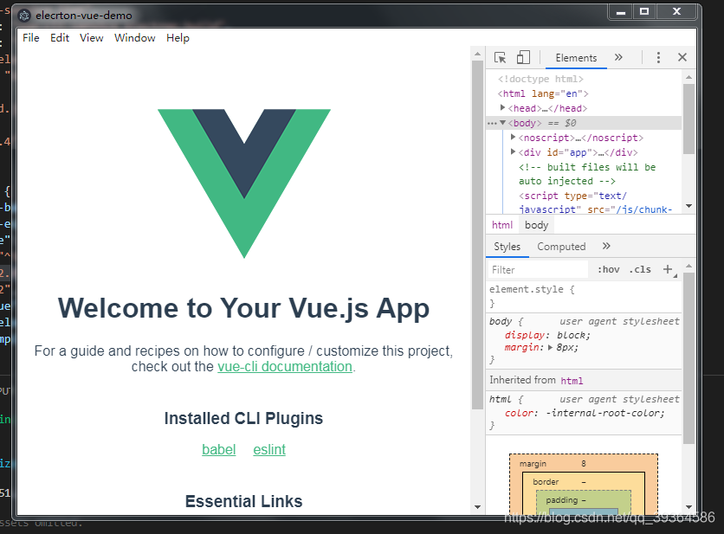Viewport: 724px width, 534px height.
Task: Open the DevTools three-dot options menu
Action: pyautogui.click(x=658, y=58)
